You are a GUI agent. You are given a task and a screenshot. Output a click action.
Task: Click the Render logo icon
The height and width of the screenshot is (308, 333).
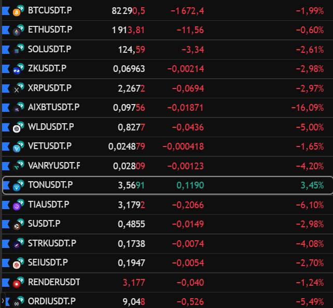[17, 284]
